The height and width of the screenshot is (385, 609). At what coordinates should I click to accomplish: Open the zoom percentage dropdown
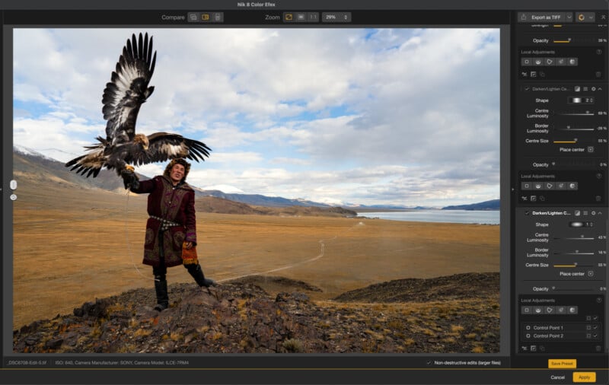click(336, 17)
